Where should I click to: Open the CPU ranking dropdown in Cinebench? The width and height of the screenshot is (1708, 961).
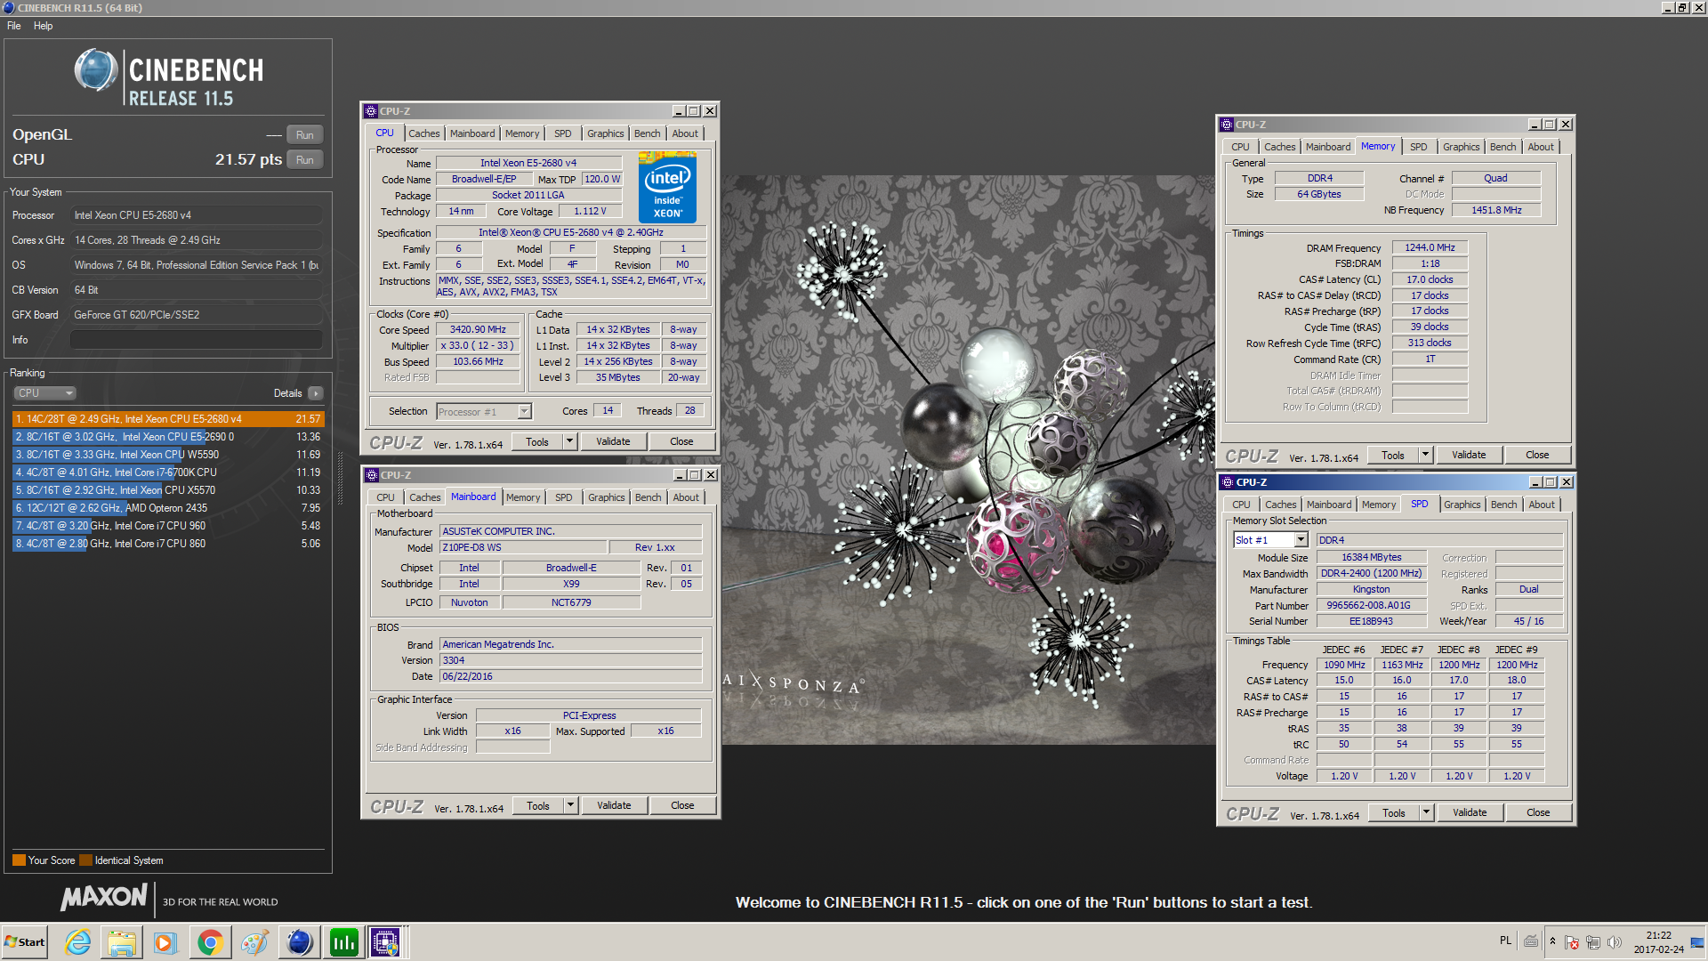[44, 393]
